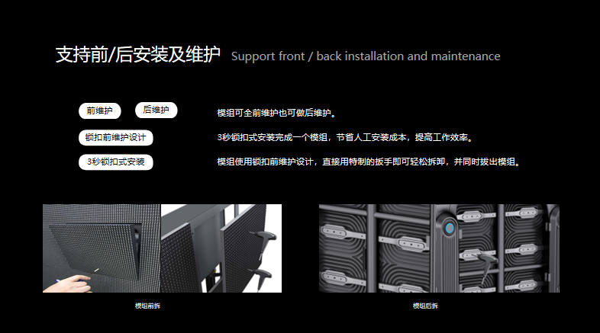This screenshot has width=600, height=333.
Task: Select the 3秒锁扣式安装 pill label
Action: [115, 162]
